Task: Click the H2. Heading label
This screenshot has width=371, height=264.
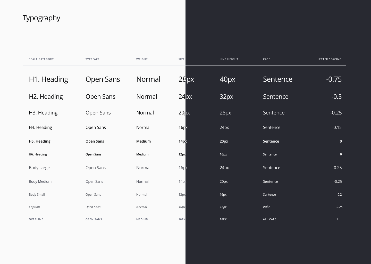Action: [46, 96]
